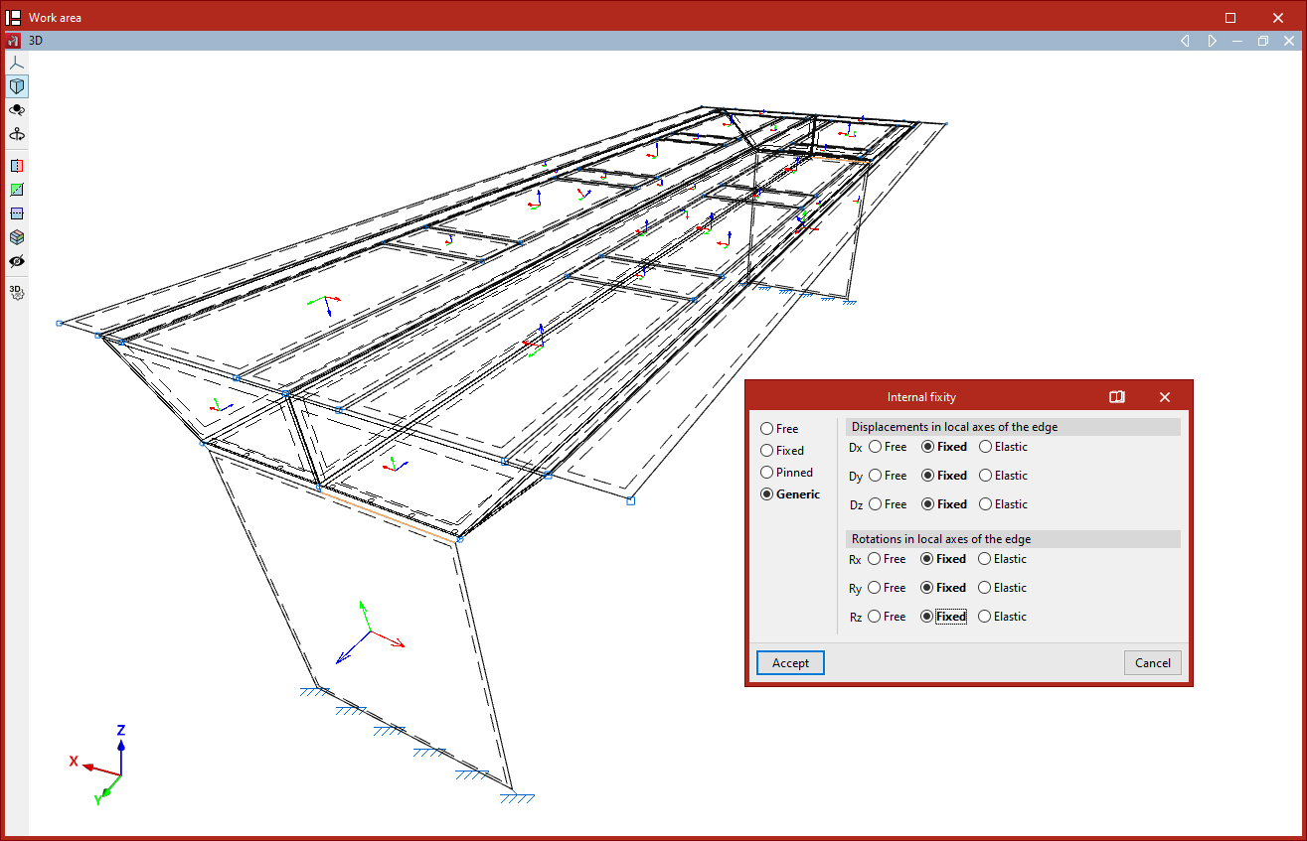This screenshot has height=841, width=1307.
Task: Click the "Rotations in local axes of the edge" heading
Action: tap(941, 539)
